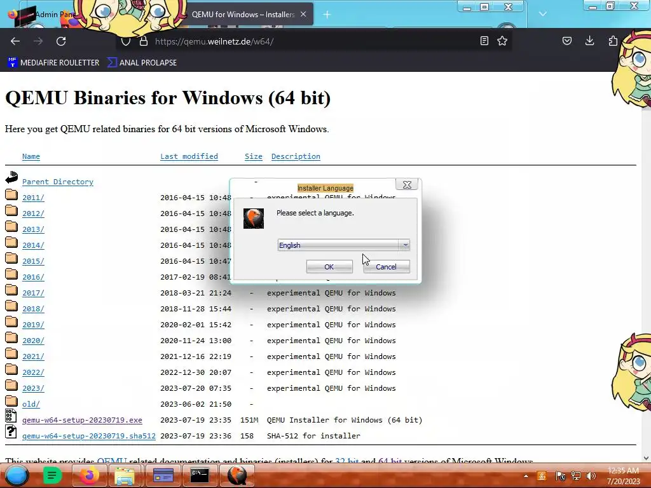Image resolution: width=651 pixels, height=488 pixels.
Task: Close the Installer Language dialog
Action: pyautogui.click(x=407, y=185)
